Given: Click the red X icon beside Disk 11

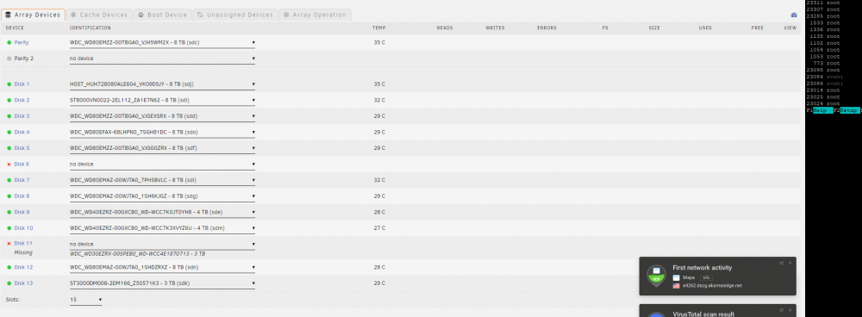Looking at the screenshot, I should 9,244.
